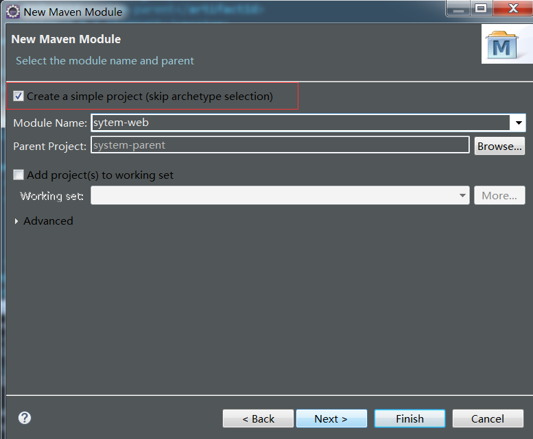
Task: Click the Eclipse icon in title bar
Action: 13,12
